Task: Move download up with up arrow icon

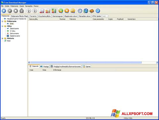Action: tap(29, 11)
